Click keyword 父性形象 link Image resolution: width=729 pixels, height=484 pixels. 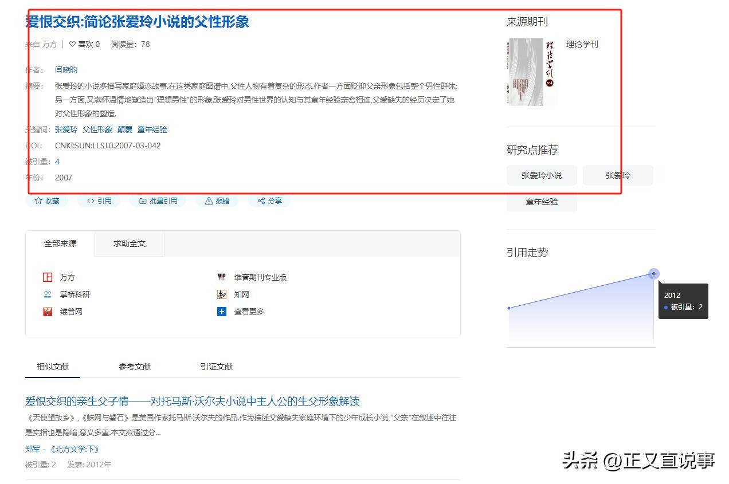tap(97, 129)
